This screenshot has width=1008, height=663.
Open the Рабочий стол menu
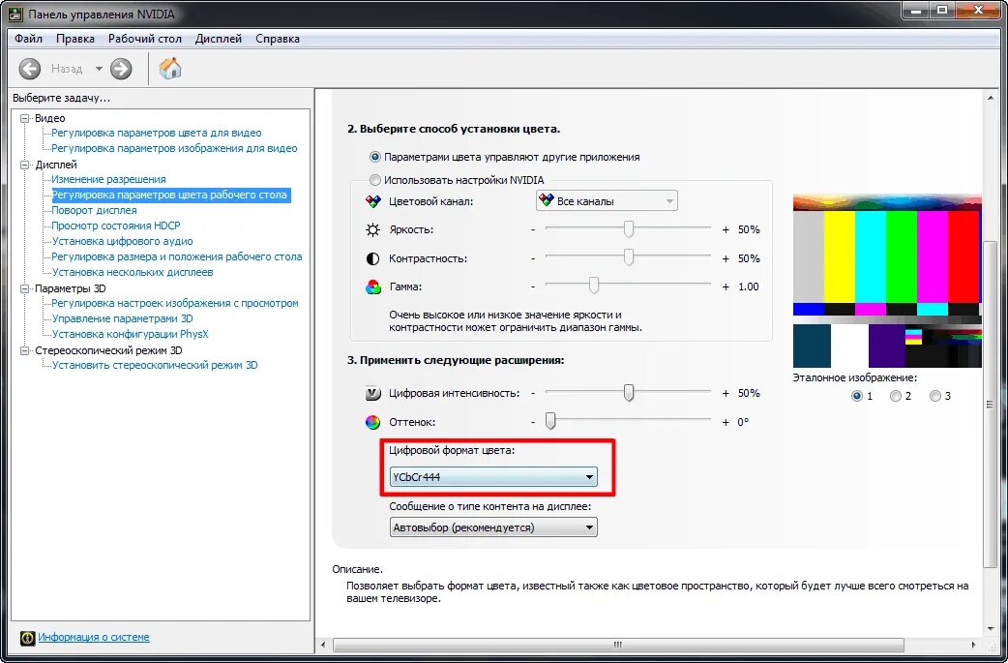(x=145, y=39)
